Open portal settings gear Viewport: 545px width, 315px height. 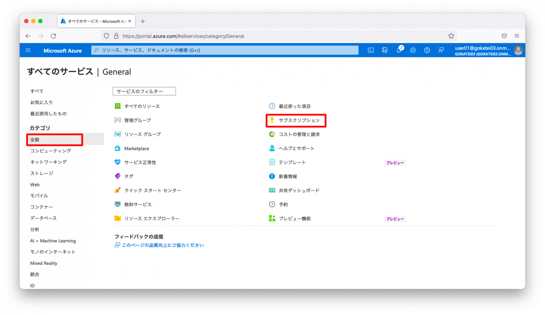[x=413, y=50]
